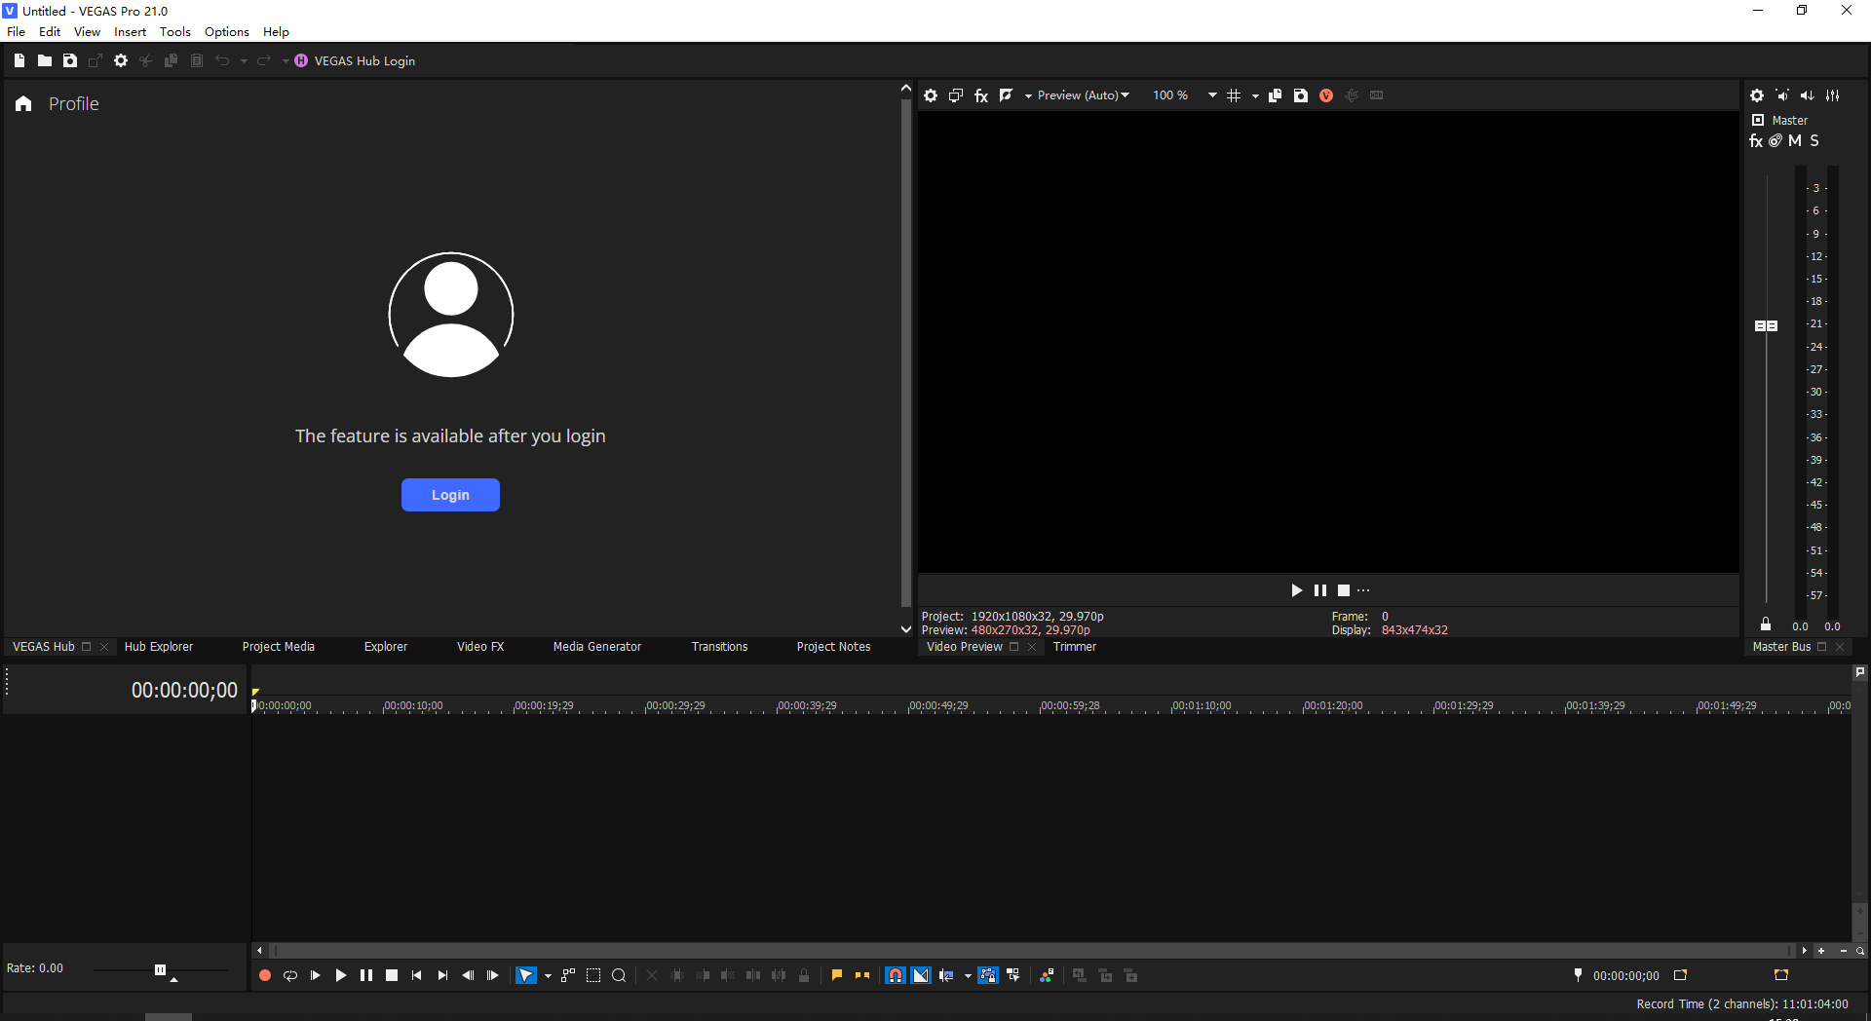Viewport: 1871px width, 1021px height.
Task: Switch to the Video FX tab
Action: point(480,647)
